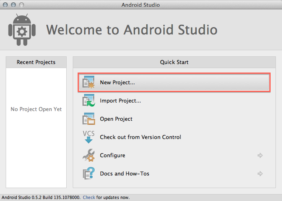Select New Project... in Quick Start
The height and width of the screenshot is (201, 282).
click(x=174, y=83)
